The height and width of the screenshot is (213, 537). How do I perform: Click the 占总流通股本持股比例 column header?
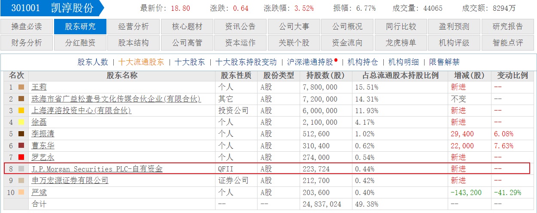pyautogui.click(x=400, y=75)
